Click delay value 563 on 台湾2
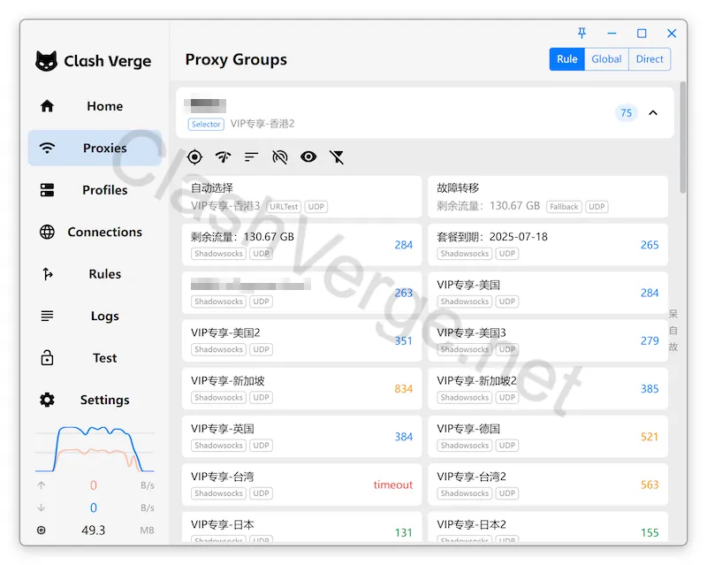 click(650, 485)
